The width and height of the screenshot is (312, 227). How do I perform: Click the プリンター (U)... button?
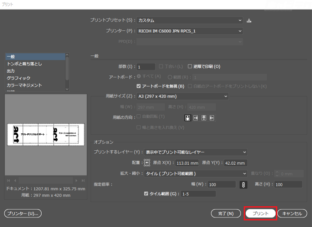(23, 214)
